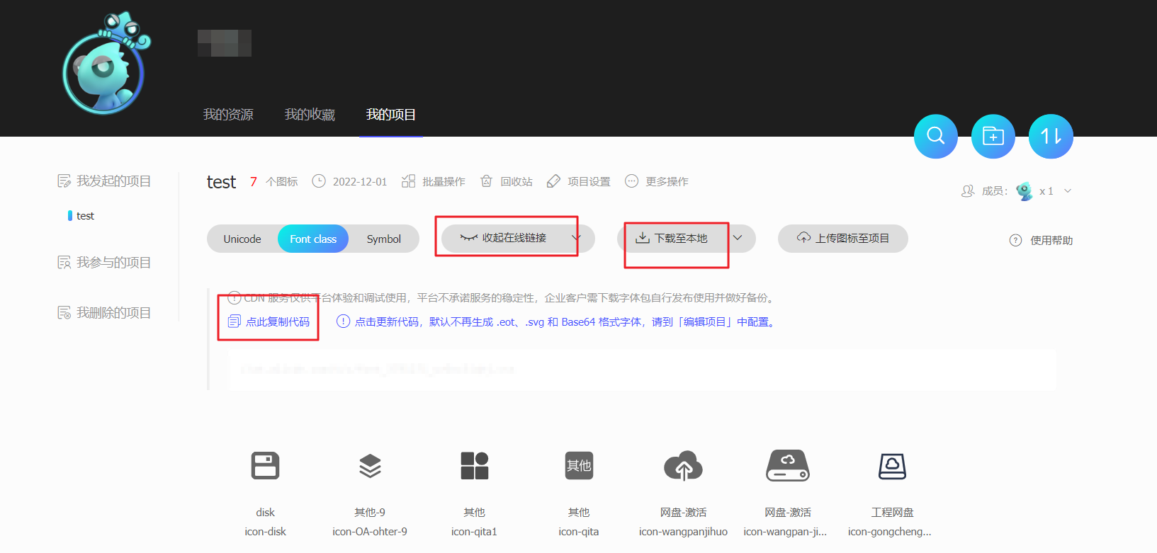Open the 我的收藏 tab

point(310,115)
